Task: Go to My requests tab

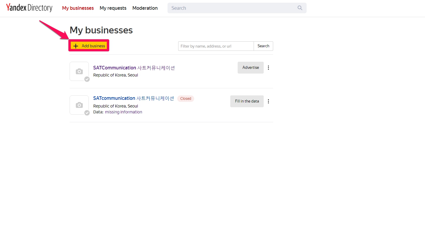Action: (113, 8)
